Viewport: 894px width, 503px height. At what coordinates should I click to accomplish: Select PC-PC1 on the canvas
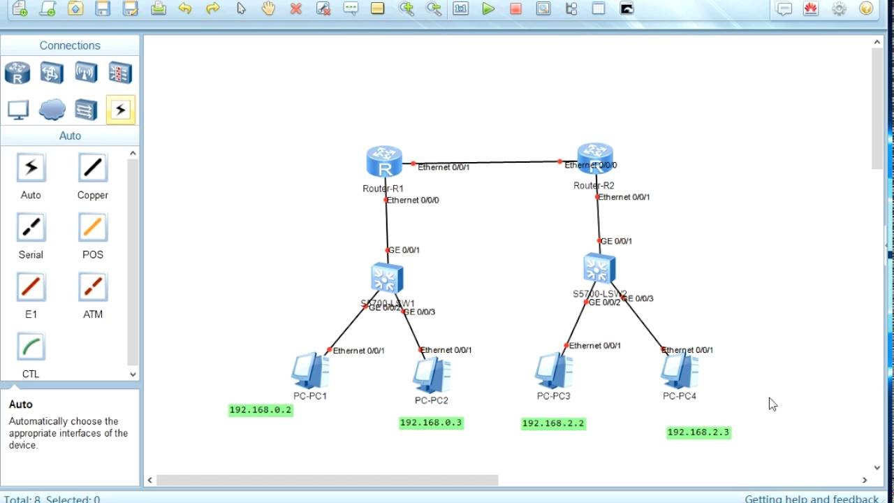pyautogui.click(x=309, y=370)
